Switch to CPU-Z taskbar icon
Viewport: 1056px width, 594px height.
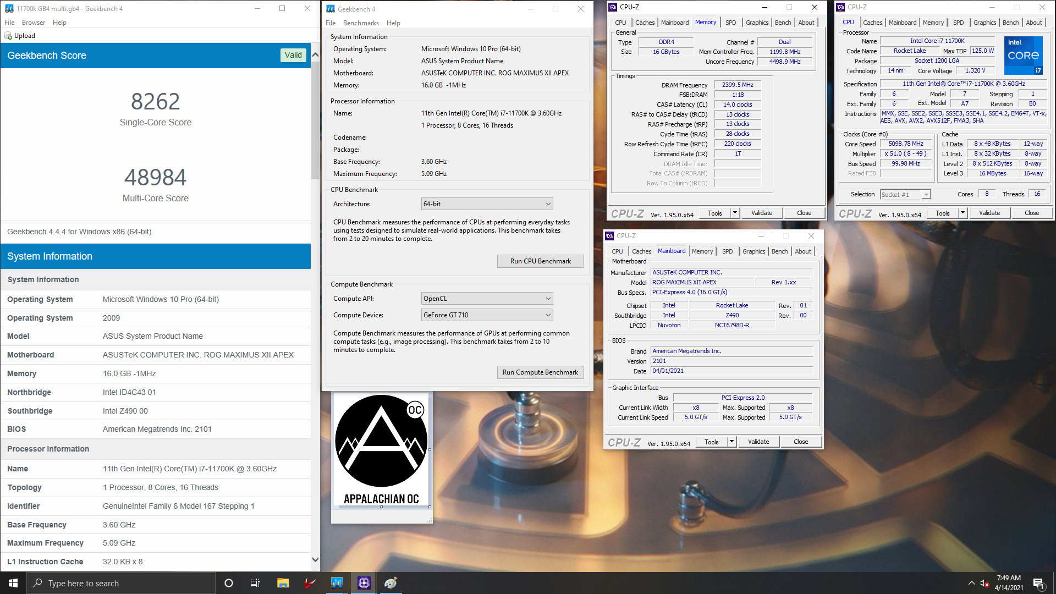point(364,583)
